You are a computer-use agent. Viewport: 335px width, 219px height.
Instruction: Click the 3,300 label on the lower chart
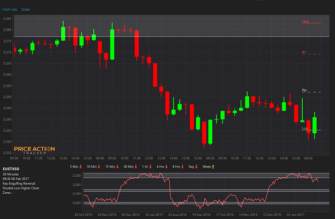point(77,176)
